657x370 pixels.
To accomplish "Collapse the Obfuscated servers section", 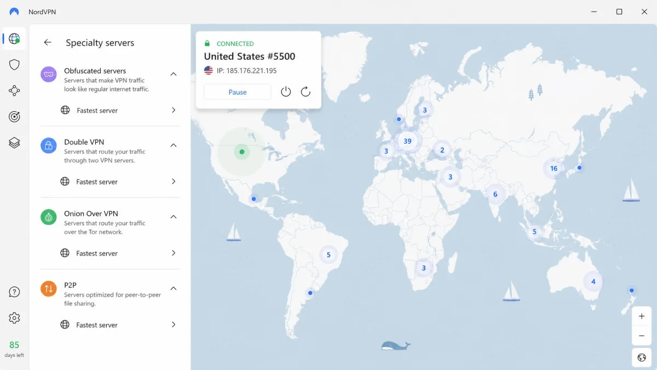I will pyautogui.click(x=174, y=74).
